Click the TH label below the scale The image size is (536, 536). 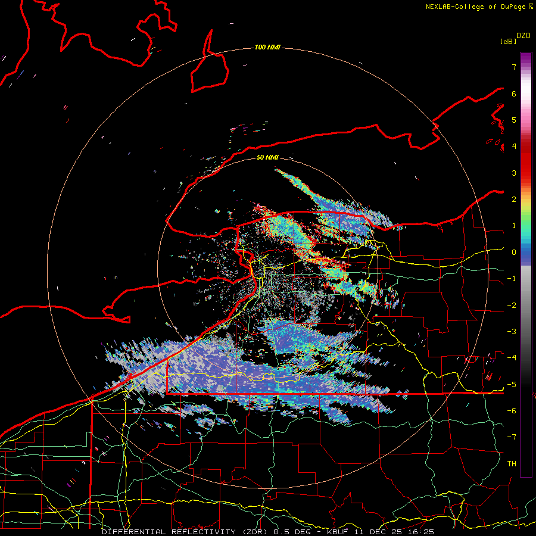[x=512, y=464]
